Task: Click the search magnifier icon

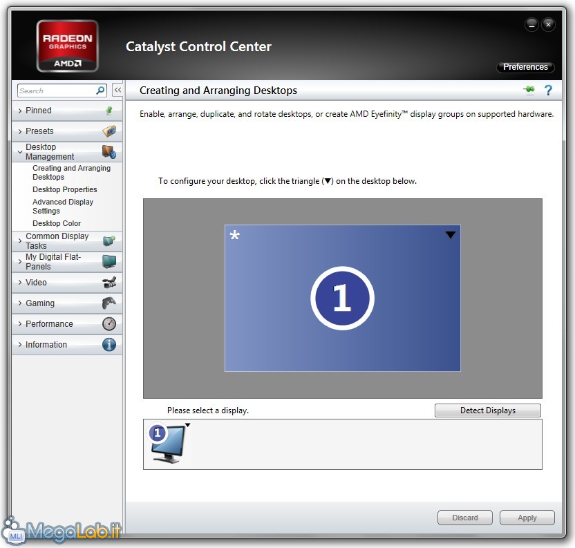Action: [x=100, y=91]
